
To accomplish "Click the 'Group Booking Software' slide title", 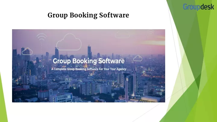I will pos(88,15).
